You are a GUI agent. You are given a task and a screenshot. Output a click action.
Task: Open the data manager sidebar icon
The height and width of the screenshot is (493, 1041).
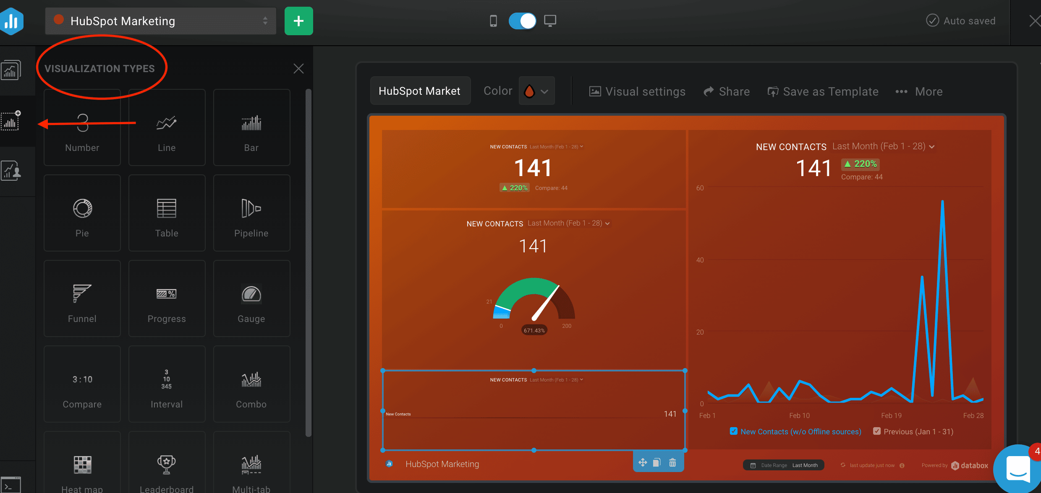coord(11,171)
